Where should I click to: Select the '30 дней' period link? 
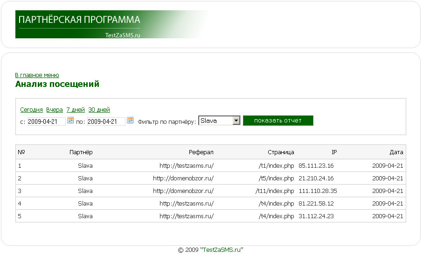pos(99,110)
